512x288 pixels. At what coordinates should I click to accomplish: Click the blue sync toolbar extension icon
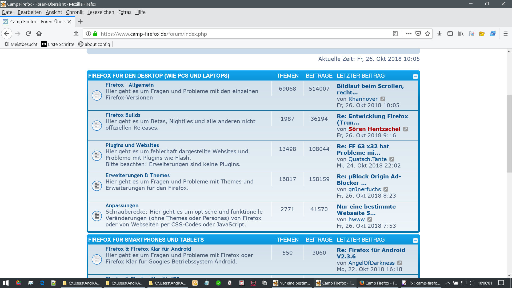coord(493,34)
